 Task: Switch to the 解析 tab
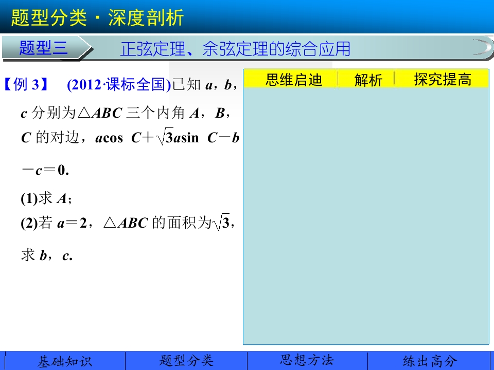point(368,79)
